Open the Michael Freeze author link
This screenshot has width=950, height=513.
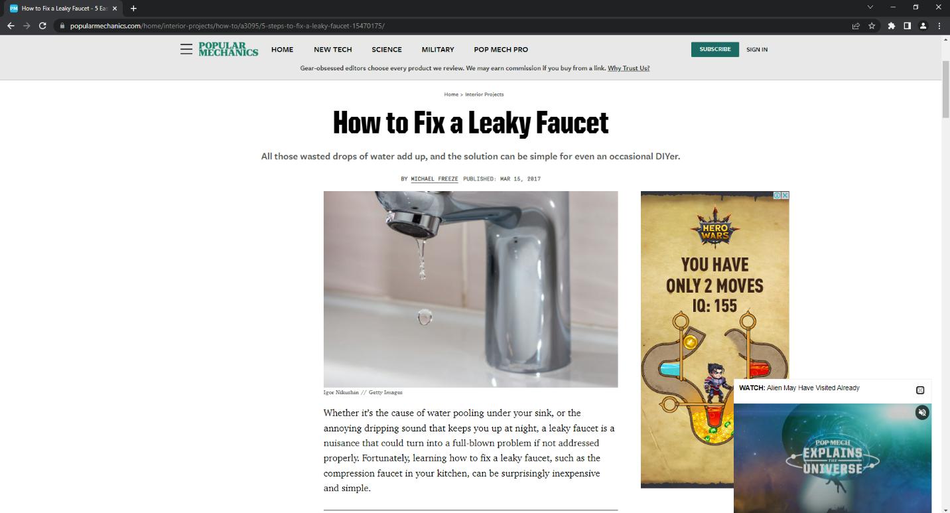[435, 179]
